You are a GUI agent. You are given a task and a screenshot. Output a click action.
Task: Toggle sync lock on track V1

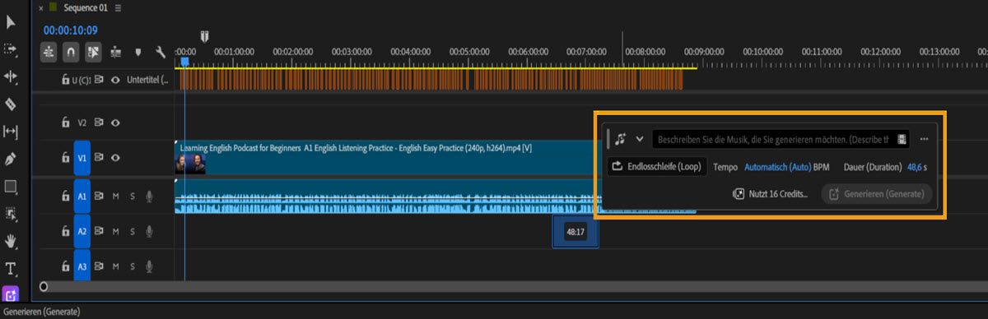(x=99, y=158)
